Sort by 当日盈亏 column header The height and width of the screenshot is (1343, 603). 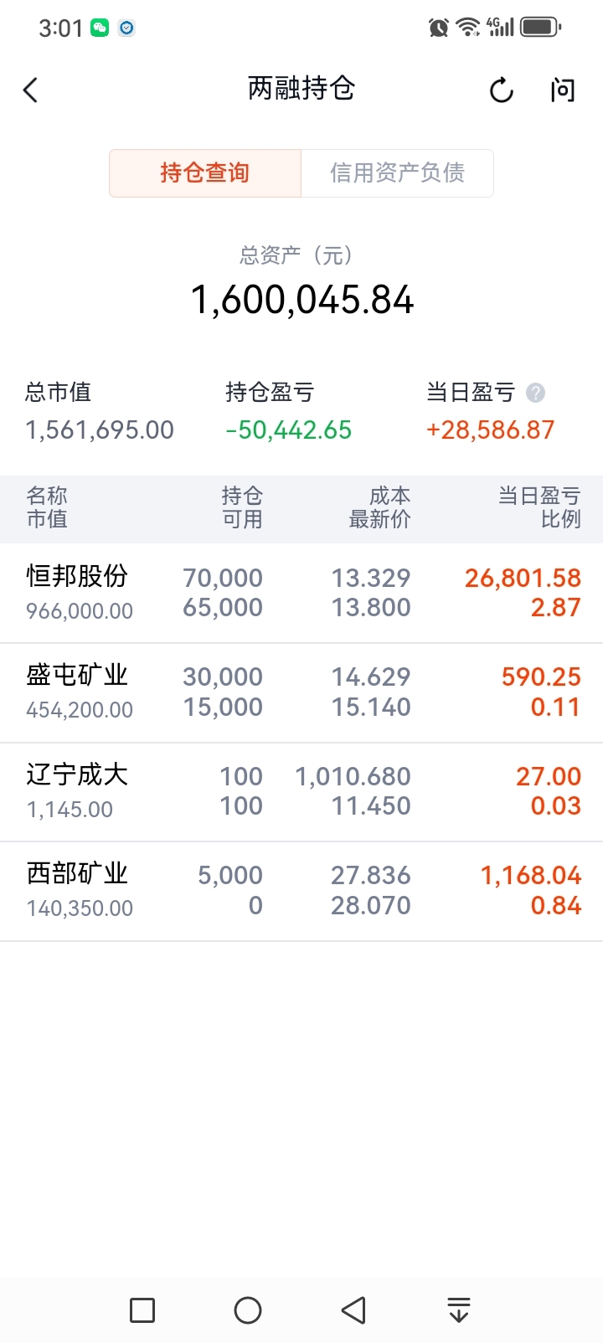tap(539, 507)
